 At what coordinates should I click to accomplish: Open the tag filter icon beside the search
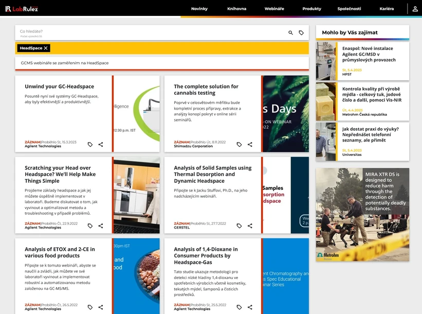[x=301, y=32]
